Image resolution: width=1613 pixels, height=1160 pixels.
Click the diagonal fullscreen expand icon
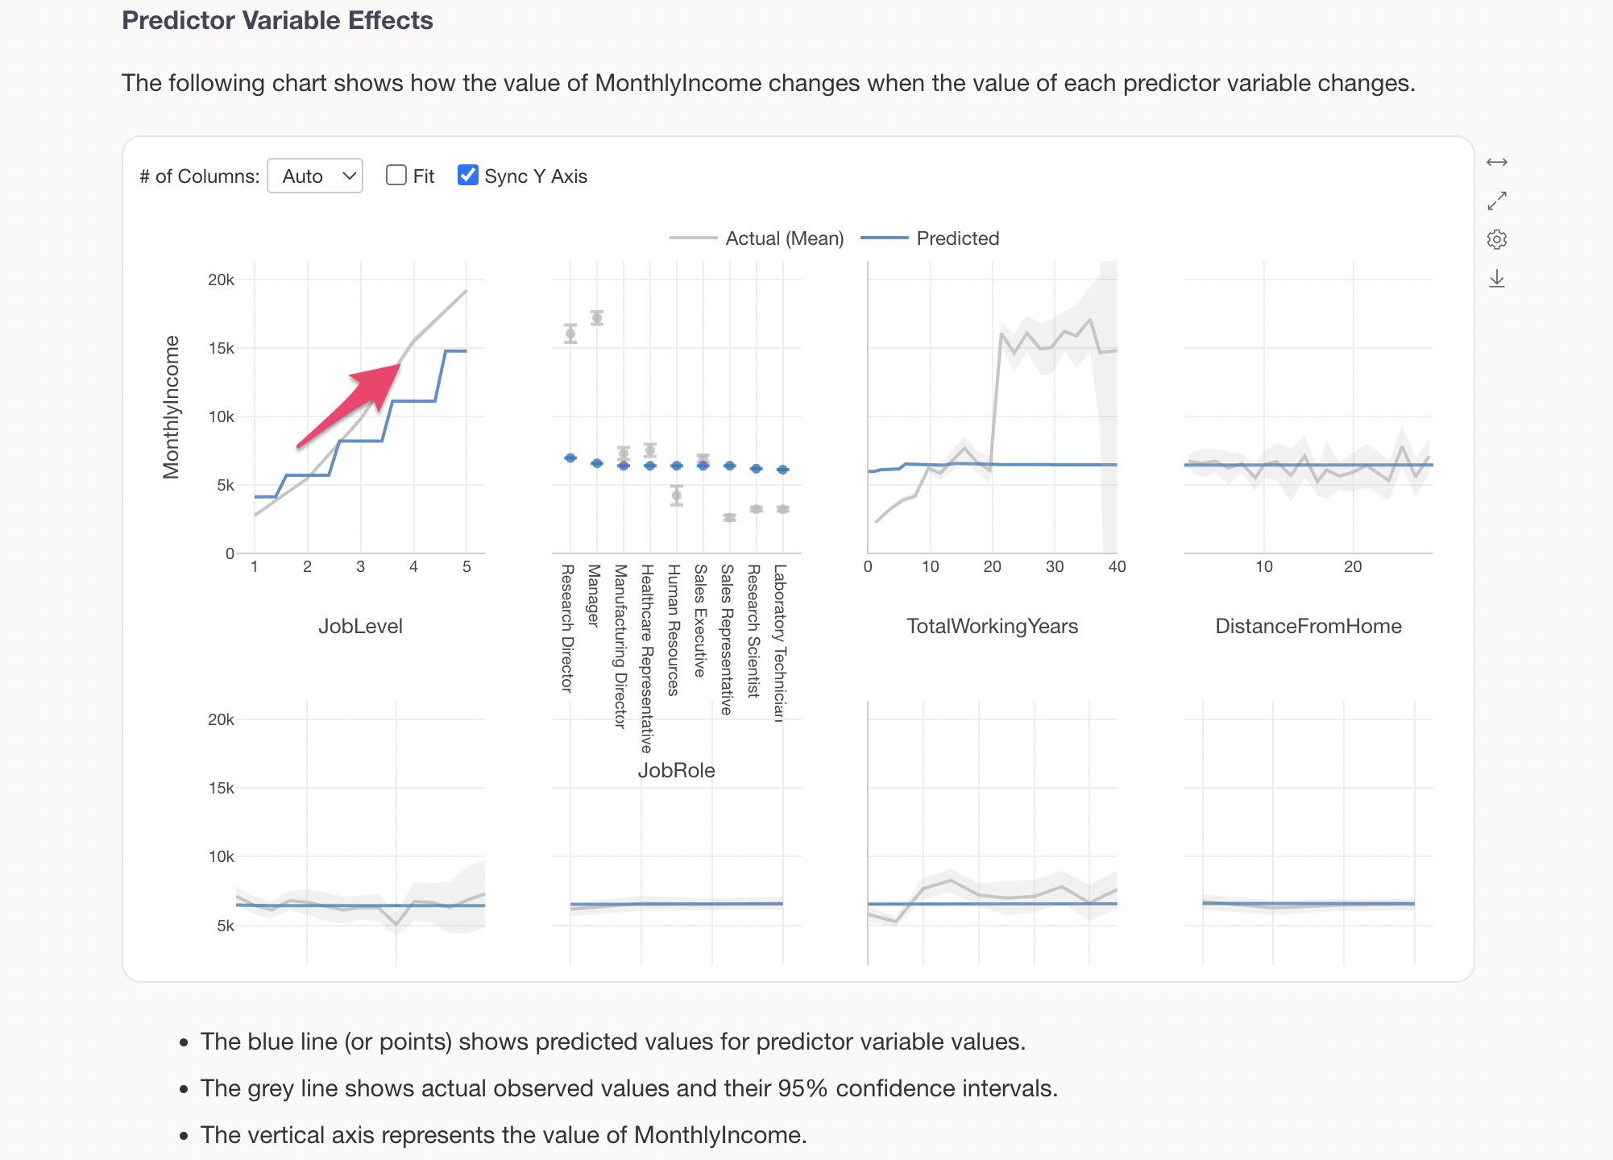click(1496, 201)
